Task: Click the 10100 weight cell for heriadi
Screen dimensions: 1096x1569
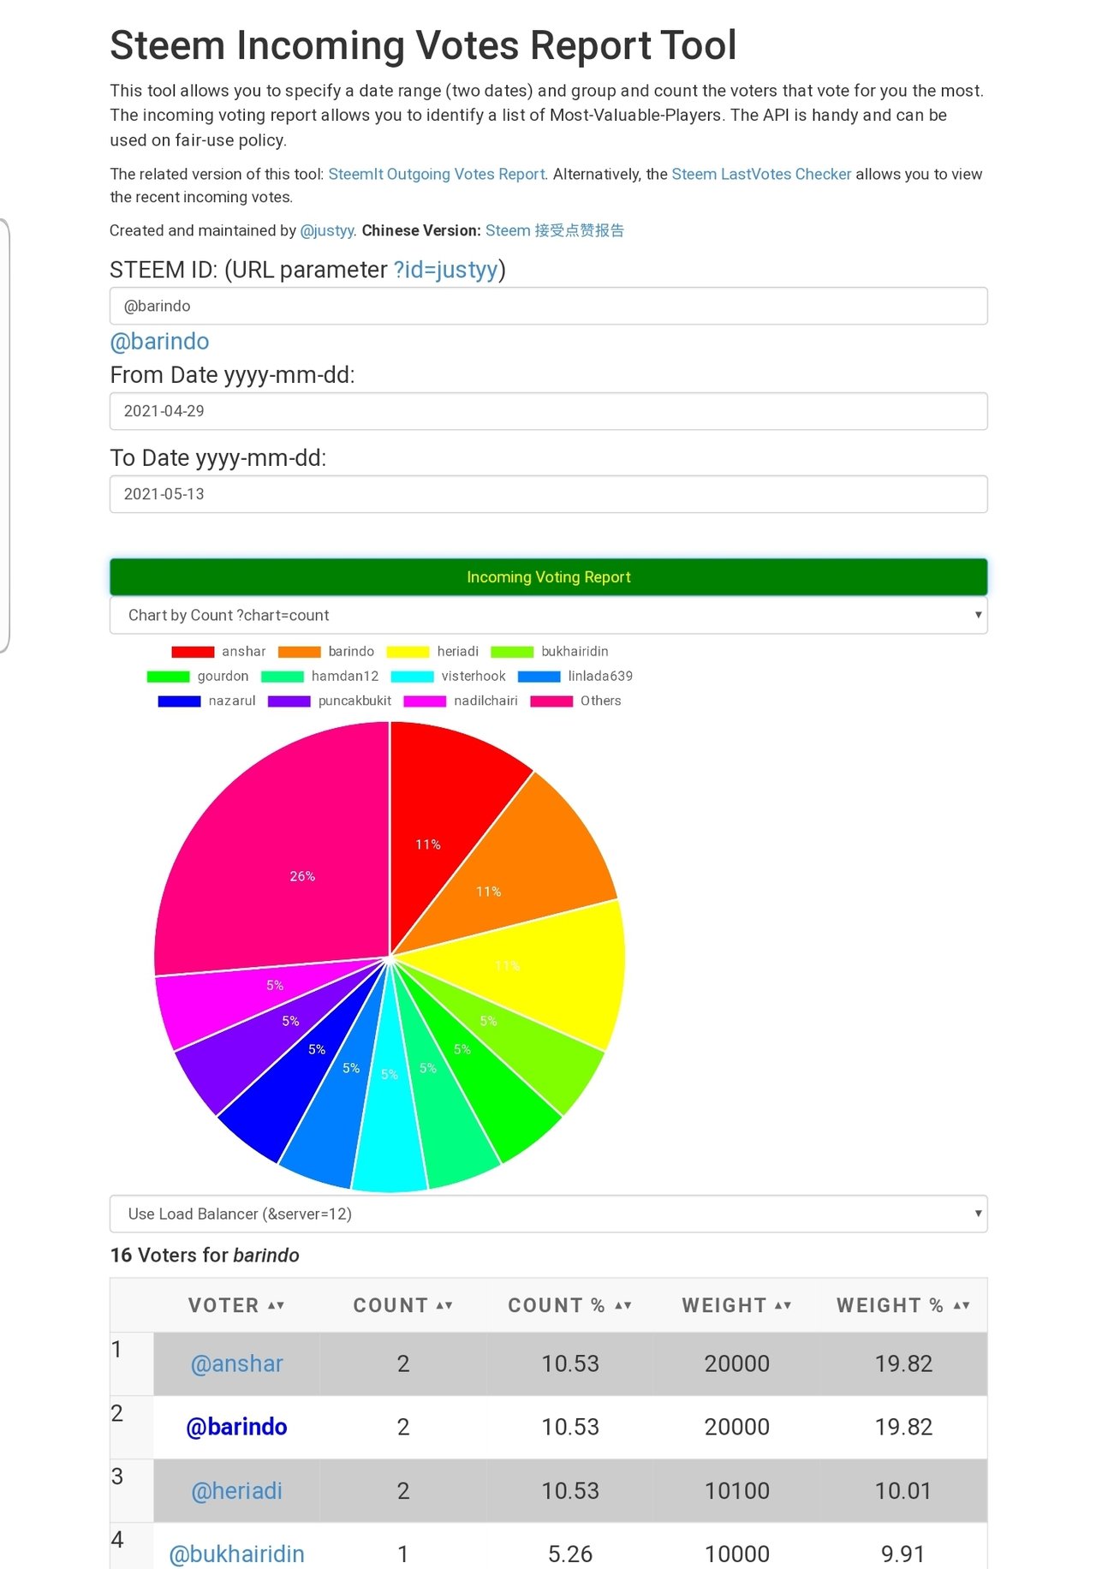Action: (x=736, y=1491)
